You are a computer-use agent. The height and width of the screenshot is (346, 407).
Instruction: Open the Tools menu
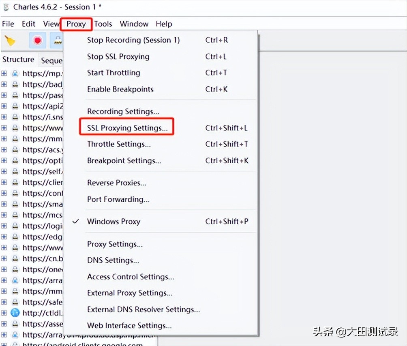point(103,24)
